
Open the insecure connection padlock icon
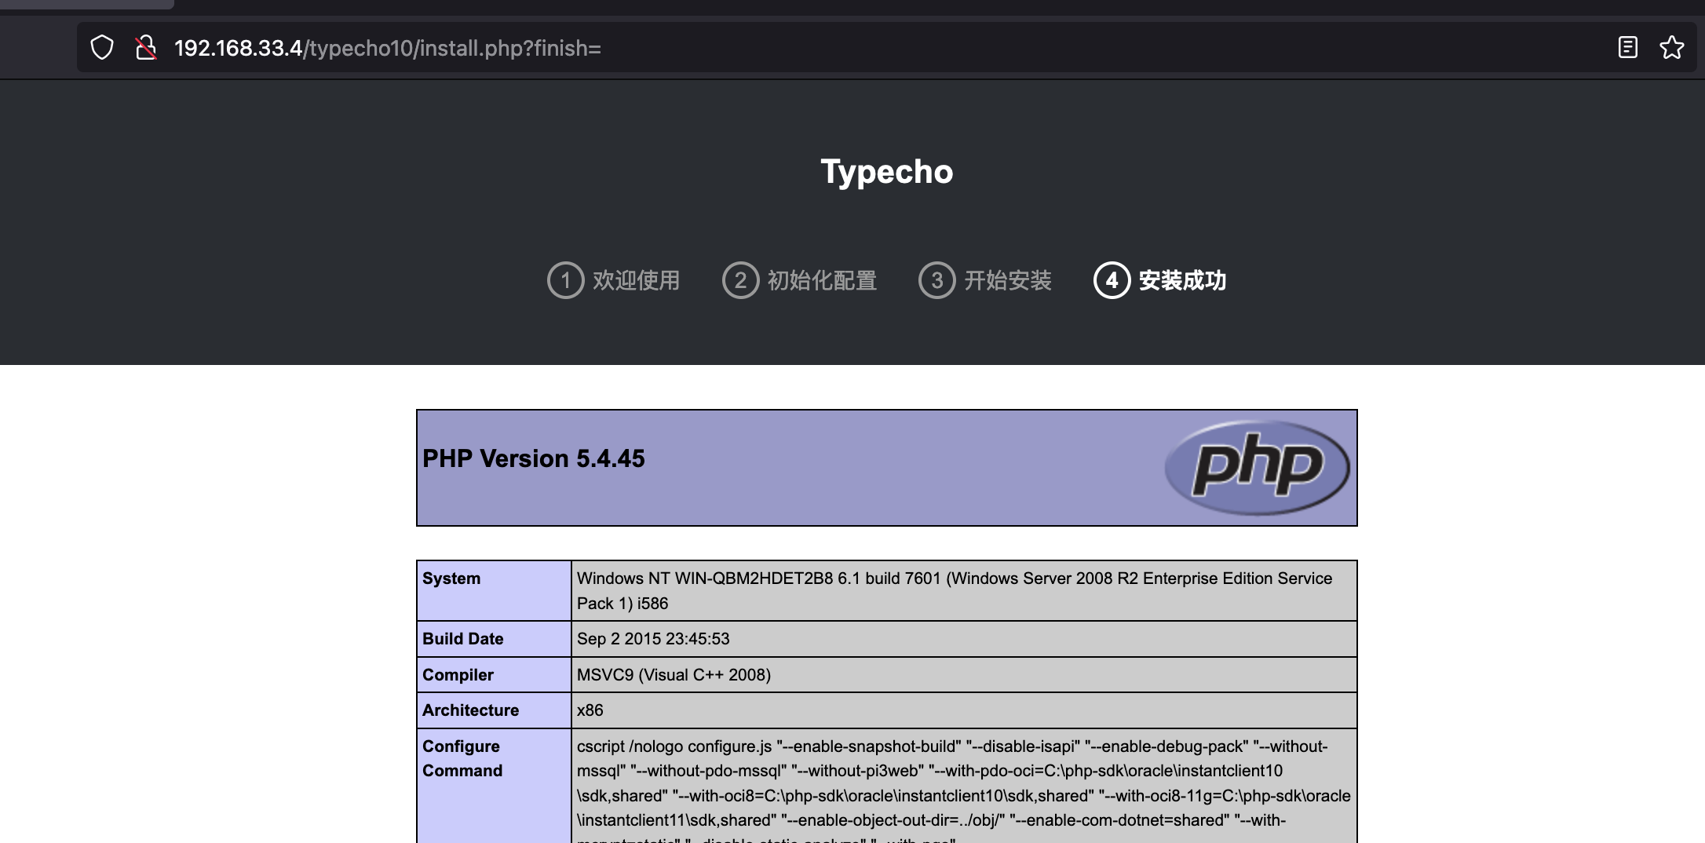[x=145, y=48]
